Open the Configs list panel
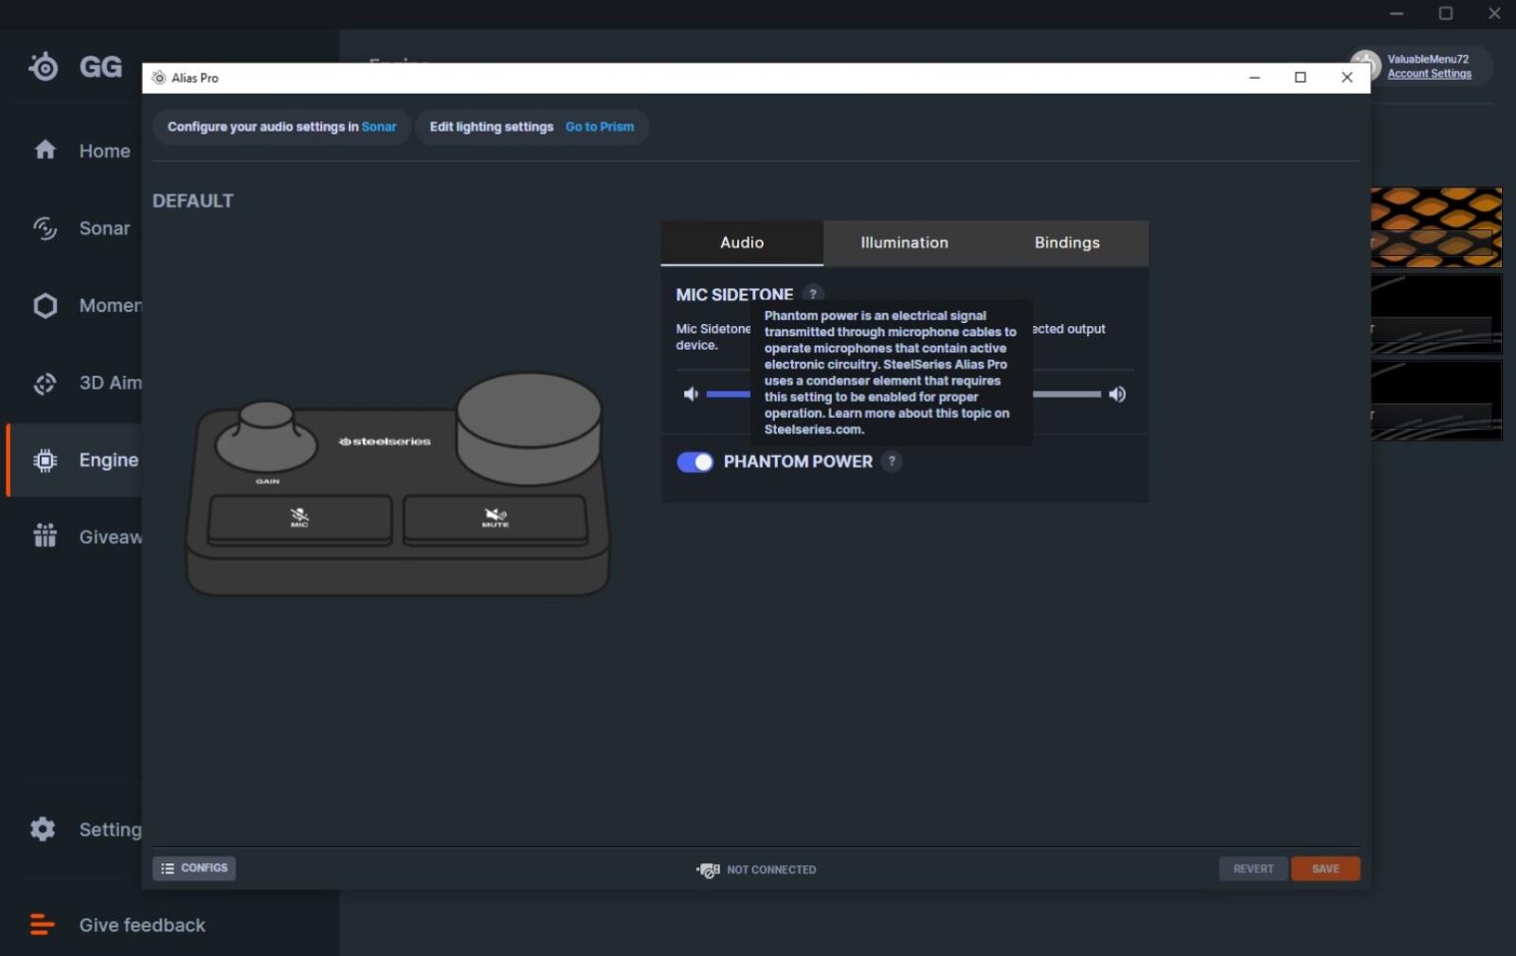 (194, 868)
